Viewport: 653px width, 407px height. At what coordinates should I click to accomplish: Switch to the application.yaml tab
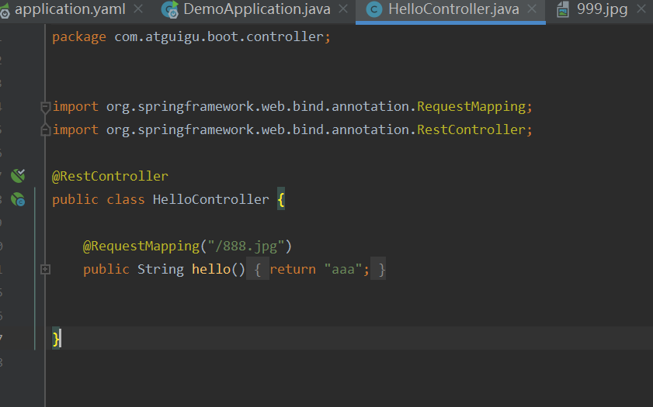point(70,9)
